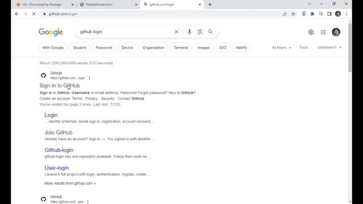Click the vertical page scrollbar thumb
The image size is (363, 204).
click(x=350, y=48)
